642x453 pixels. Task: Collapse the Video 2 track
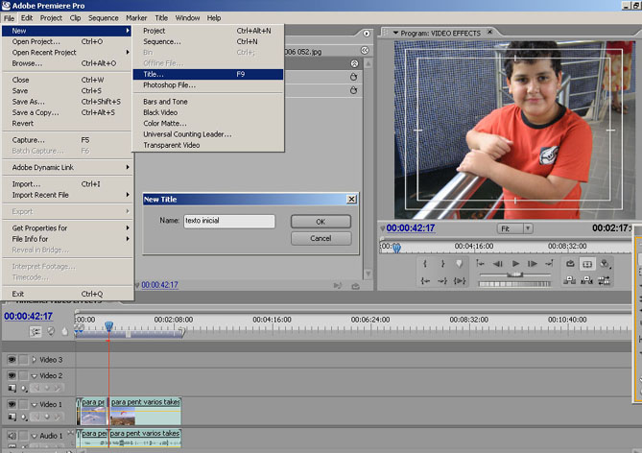pos(34,375)
